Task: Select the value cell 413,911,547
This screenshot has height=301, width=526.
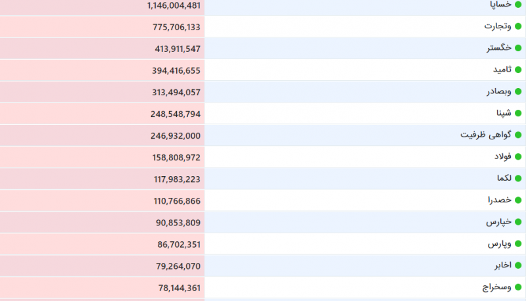Action: click(x=102, y=49)
